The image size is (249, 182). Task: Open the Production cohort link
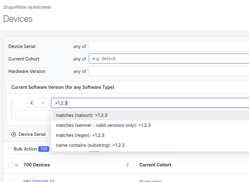(x=150, y=181)
